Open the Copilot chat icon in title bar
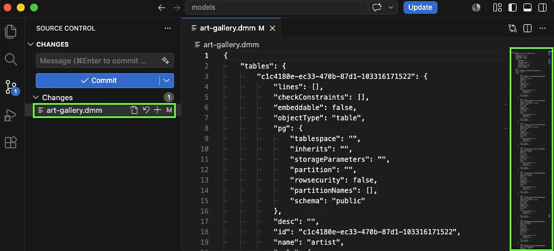Screen dimensions: 554x251 coord(377,7)
